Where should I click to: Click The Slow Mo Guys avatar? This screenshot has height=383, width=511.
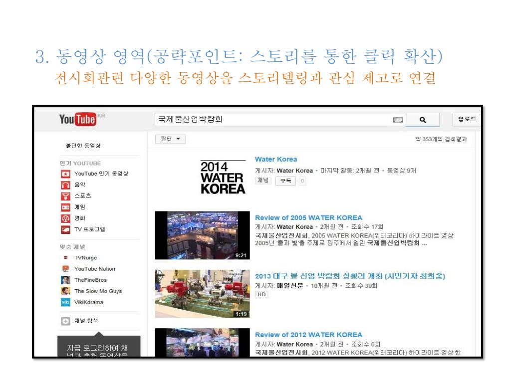[x=65, y=291]
